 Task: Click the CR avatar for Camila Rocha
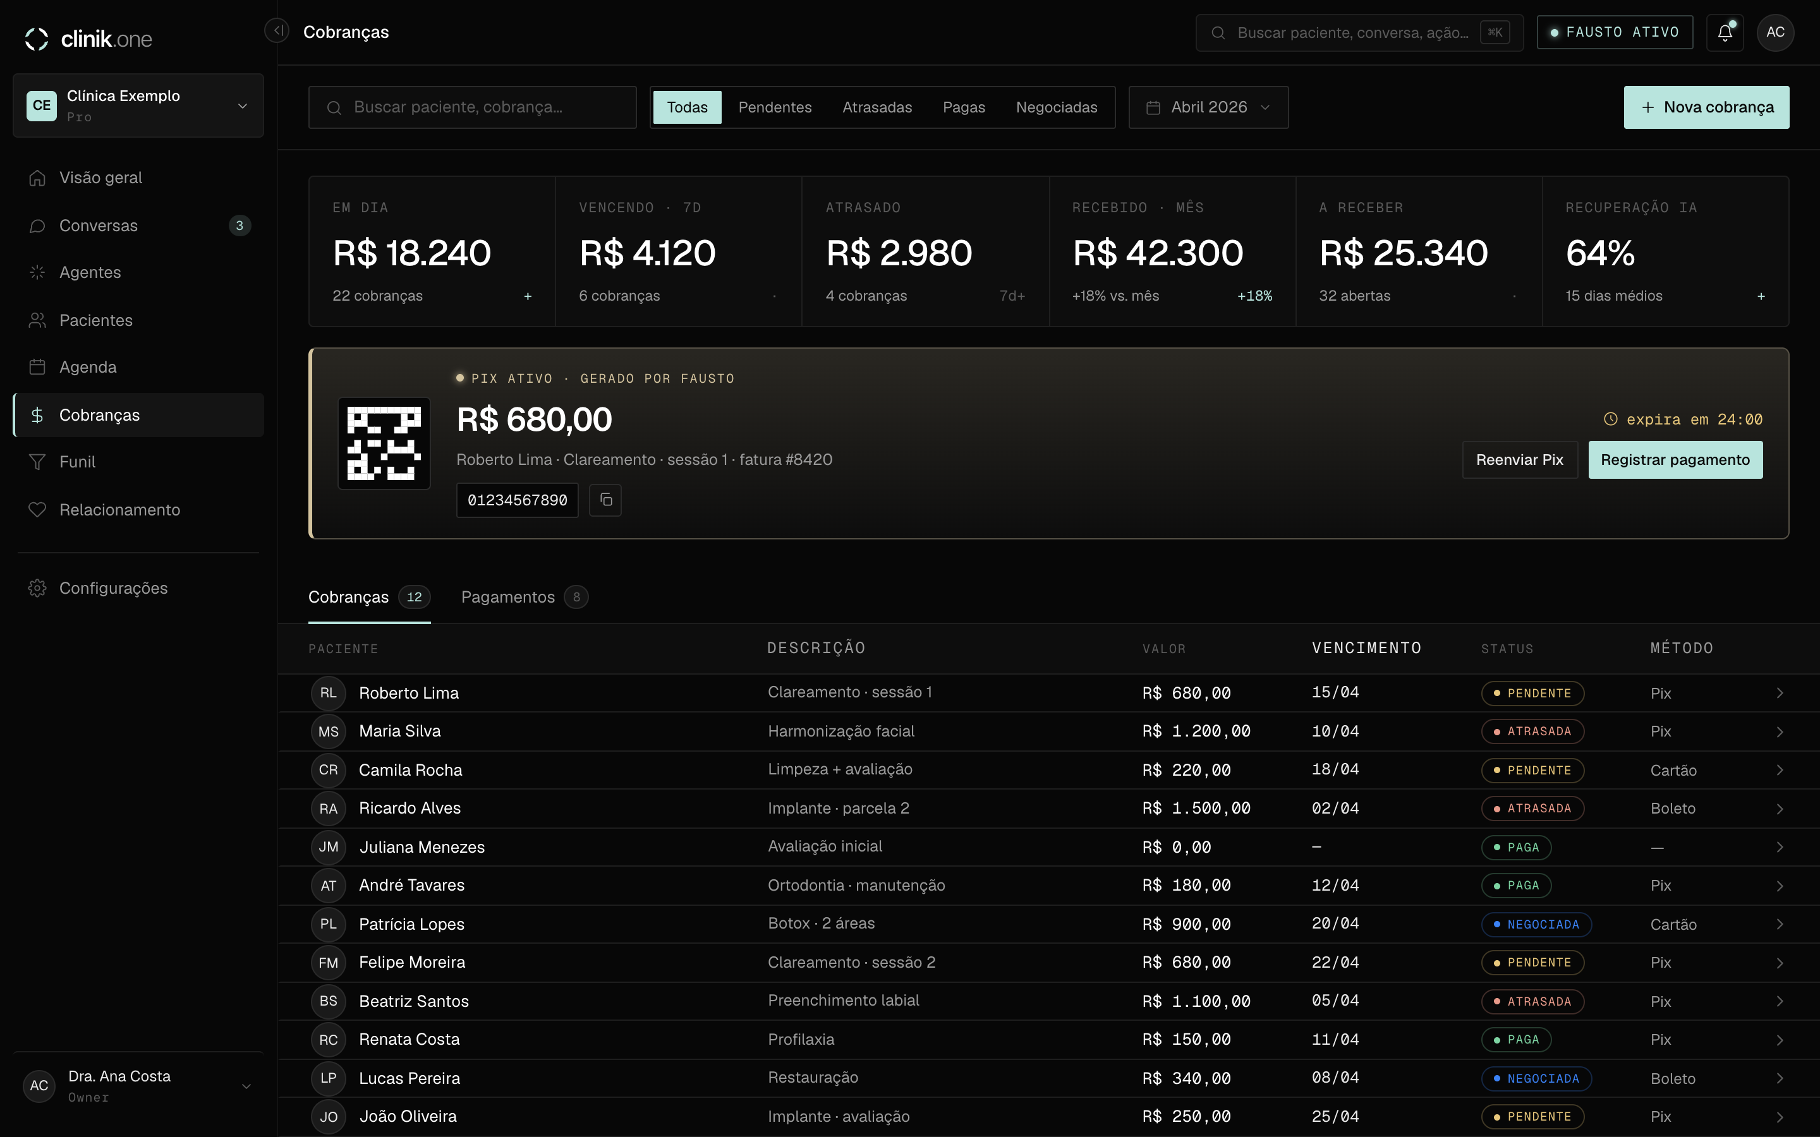tap(328, 770)
